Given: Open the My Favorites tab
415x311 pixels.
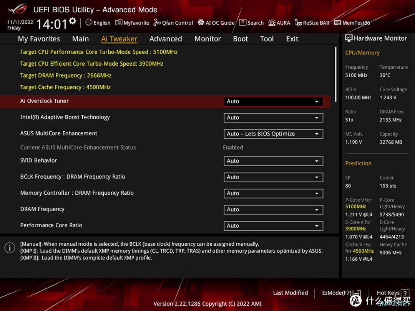Looking at the screenshot, I should 39,39.
